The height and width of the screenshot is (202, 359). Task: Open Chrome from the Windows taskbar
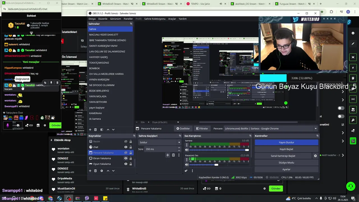[50, 198]
